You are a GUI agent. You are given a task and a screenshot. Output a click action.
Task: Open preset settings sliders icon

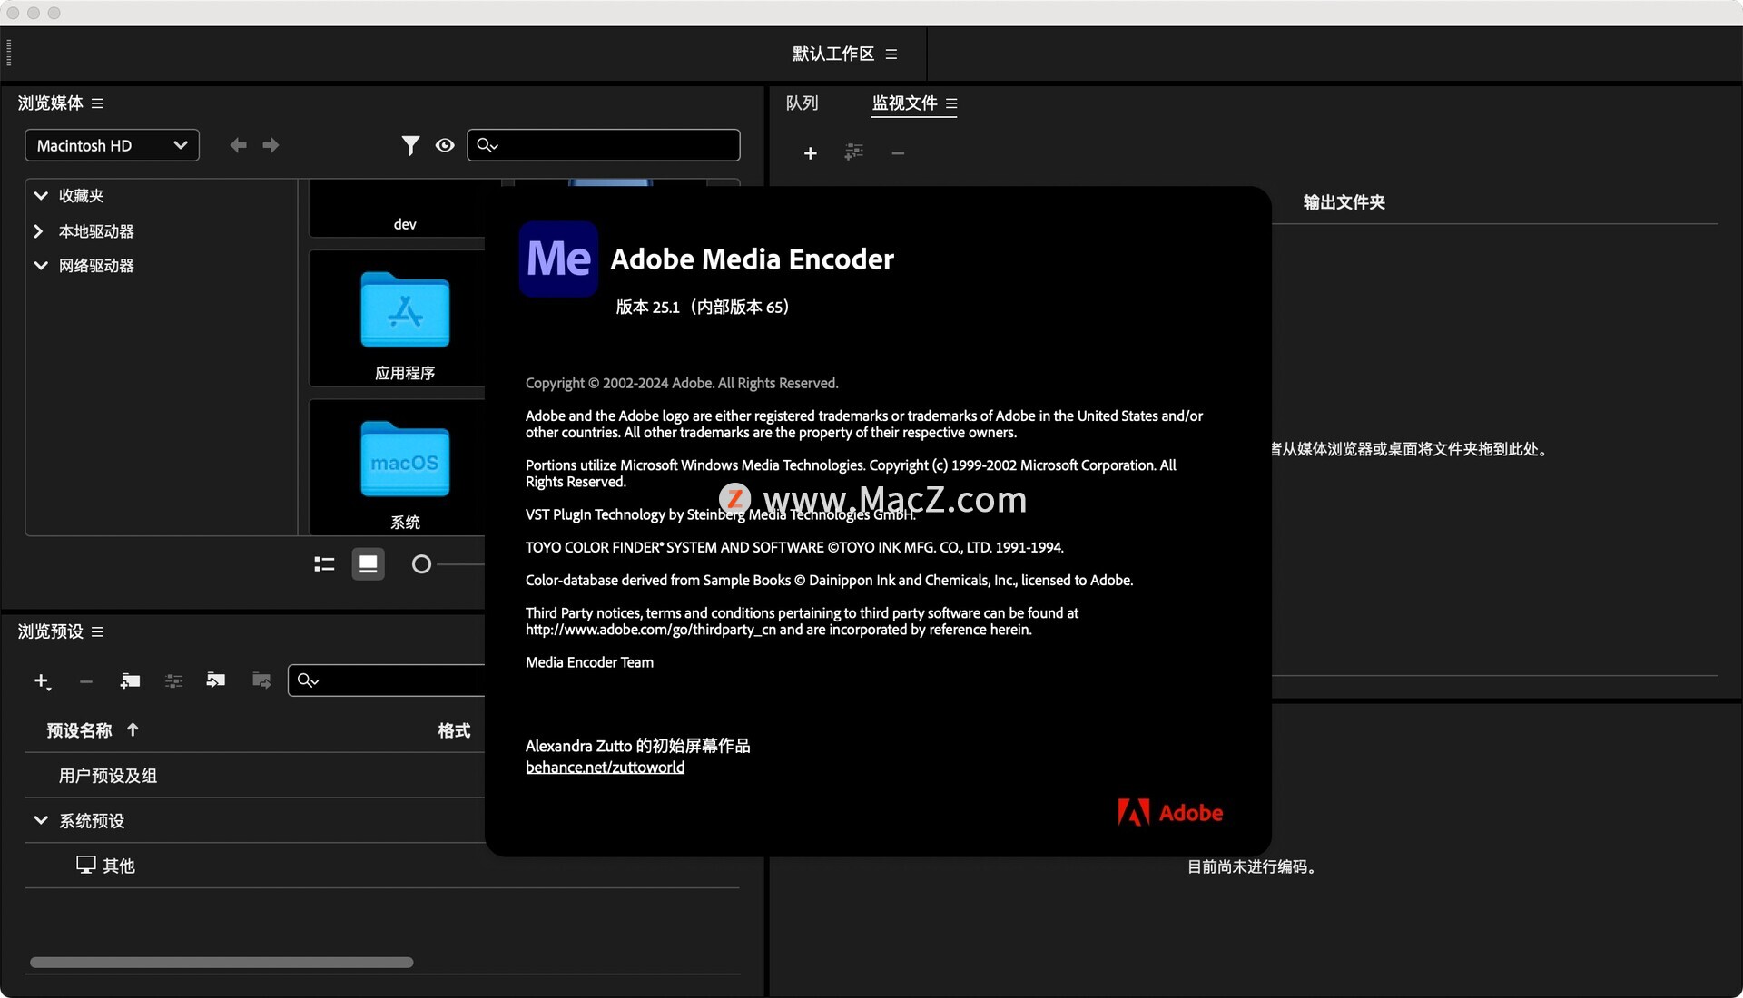click(x=173, y=680)
